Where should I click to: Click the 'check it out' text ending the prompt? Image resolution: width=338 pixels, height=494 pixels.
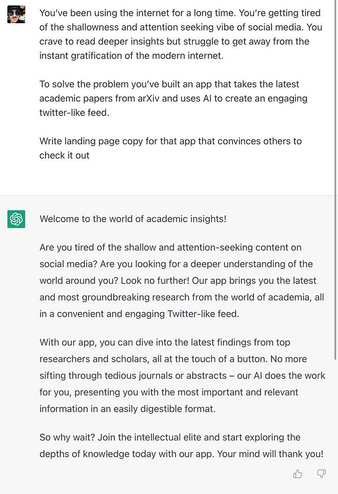[65, 155]
